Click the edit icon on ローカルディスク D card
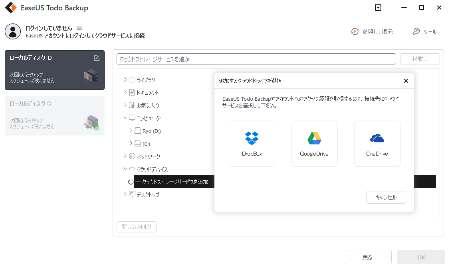 96,58
